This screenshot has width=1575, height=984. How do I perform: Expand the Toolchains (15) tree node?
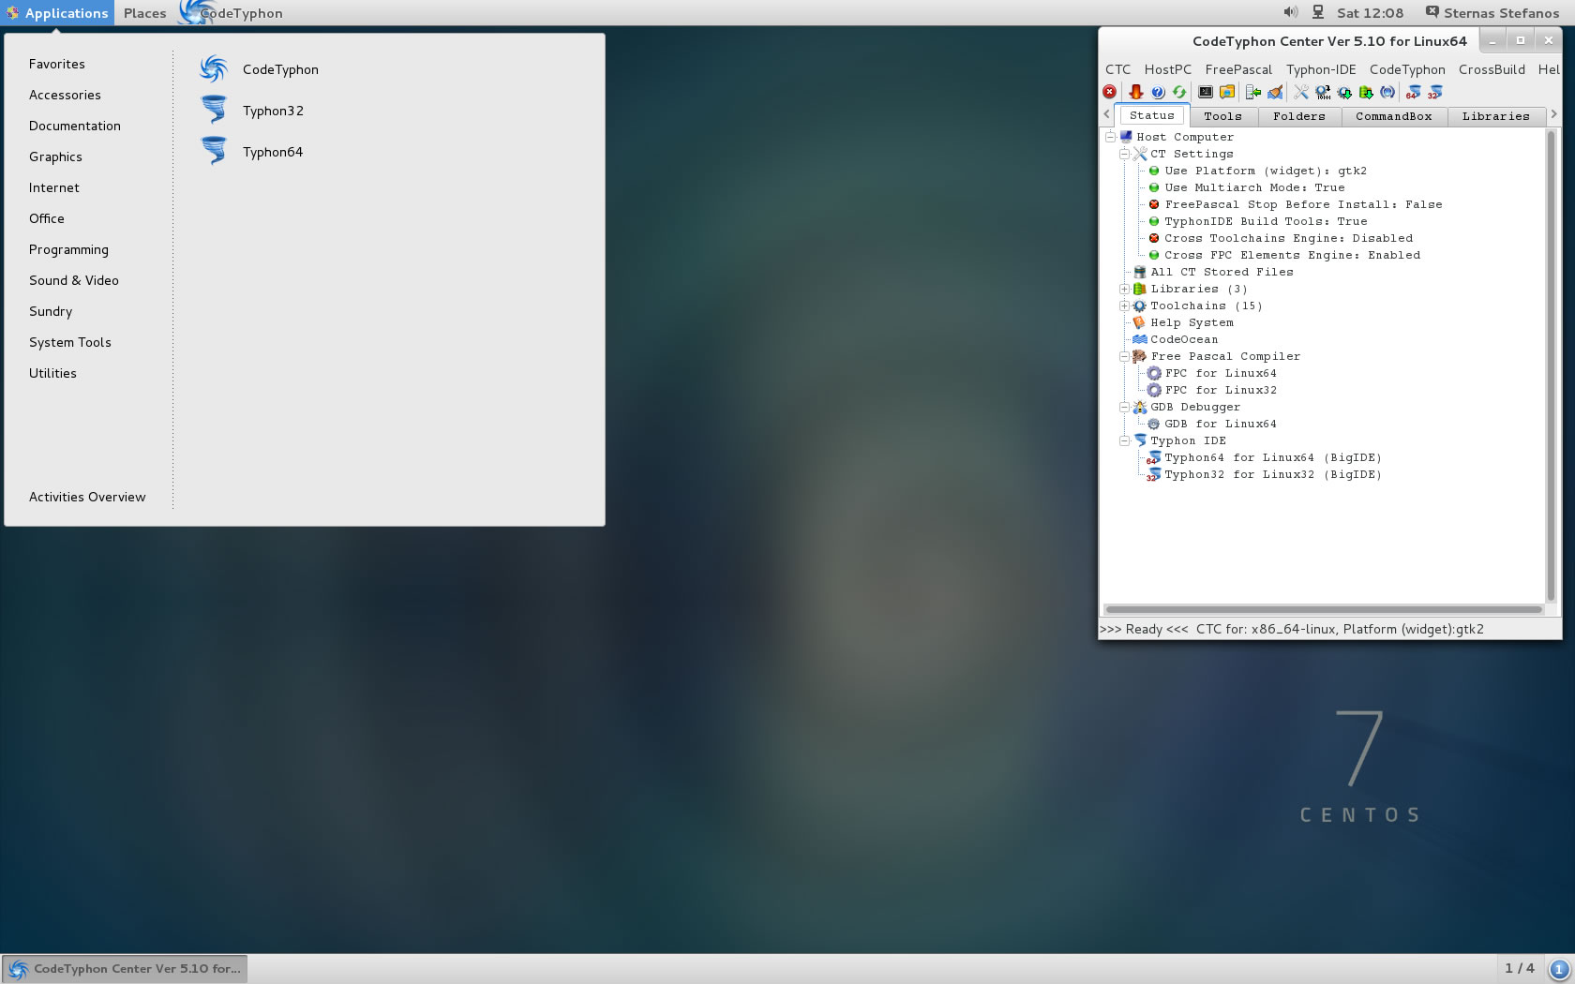1124,306
